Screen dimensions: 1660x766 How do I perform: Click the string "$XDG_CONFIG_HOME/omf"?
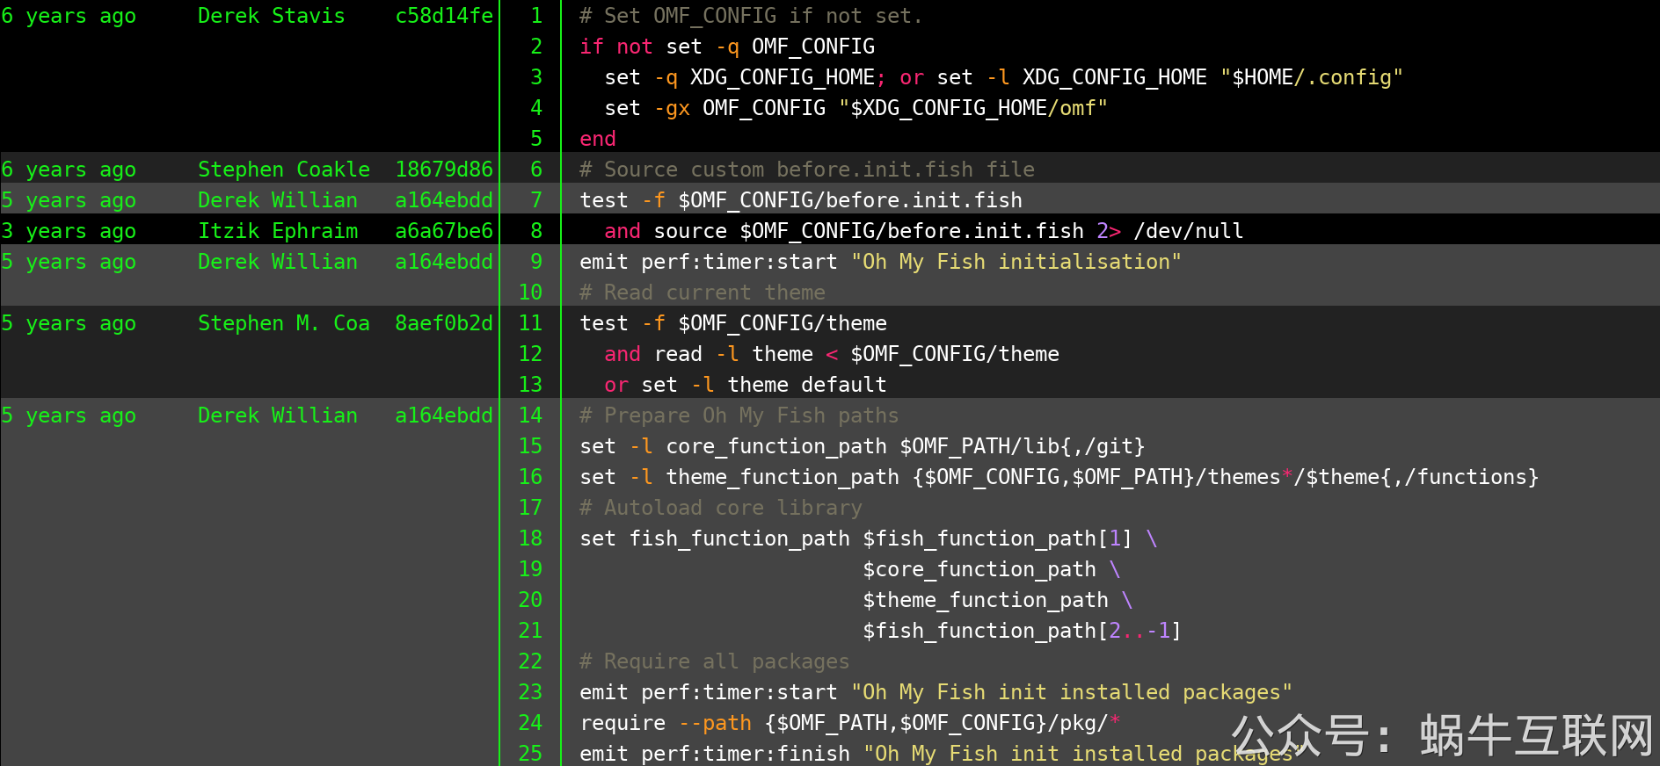[972, 108]
